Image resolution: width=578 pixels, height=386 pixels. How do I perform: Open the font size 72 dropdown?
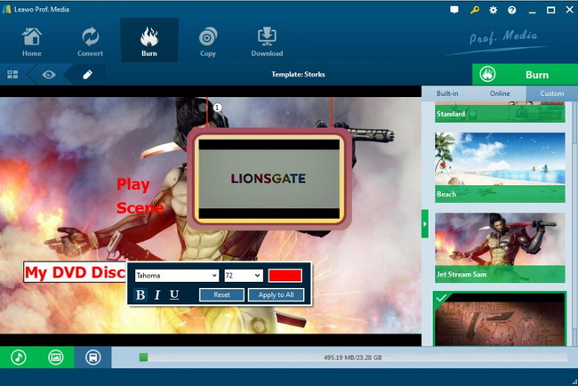(244, 276)
